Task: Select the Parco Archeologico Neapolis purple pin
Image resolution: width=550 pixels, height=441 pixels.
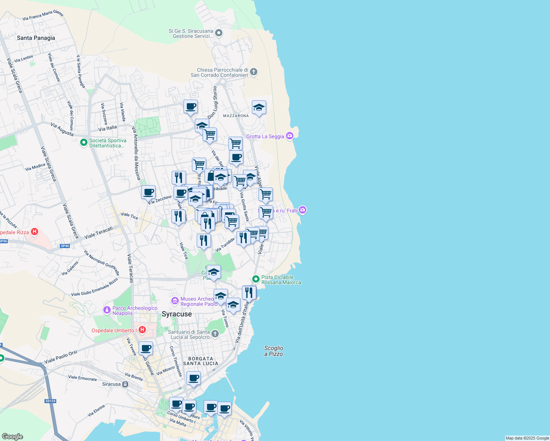Action: tap(107, 311)
